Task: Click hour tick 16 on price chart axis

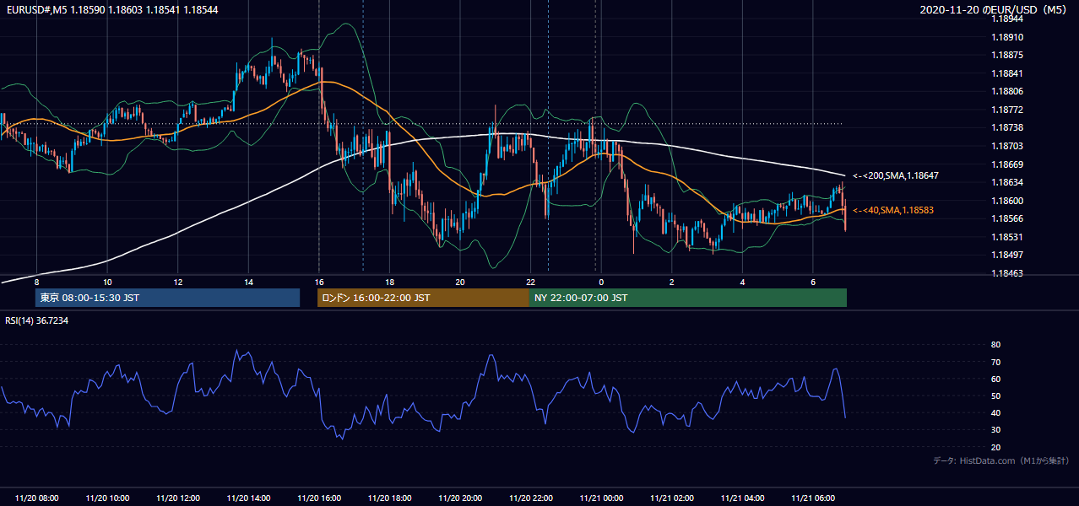Action: [319, 282]
